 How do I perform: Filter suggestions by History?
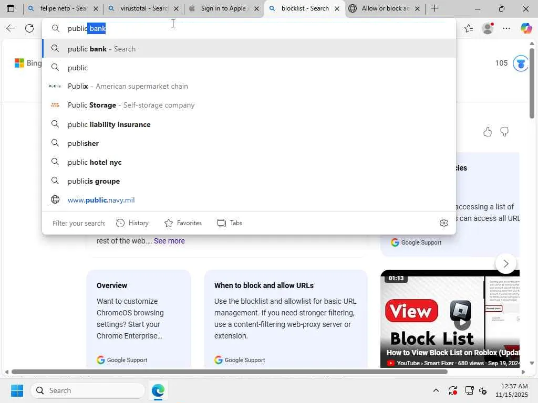tap(132, 223)
